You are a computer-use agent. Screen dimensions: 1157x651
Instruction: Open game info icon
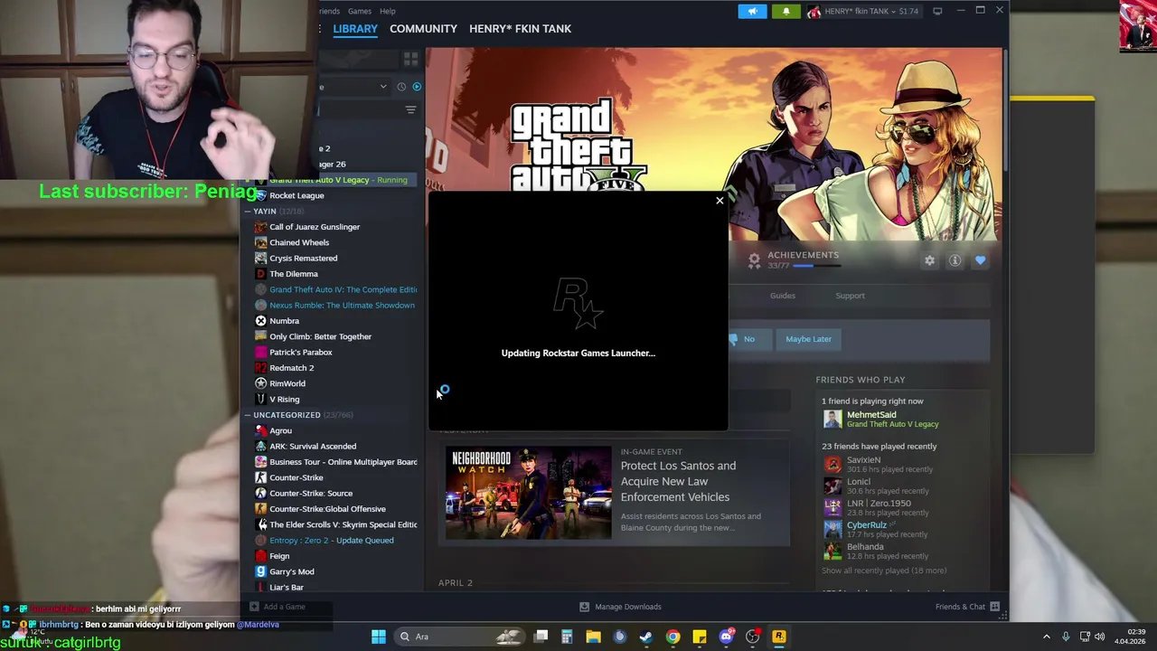[x=955, y=260]
